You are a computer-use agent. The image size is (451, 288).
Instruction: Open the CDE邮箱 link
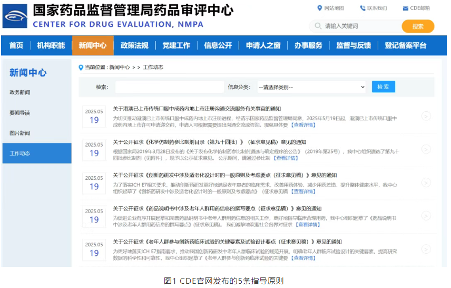(x=419, y=8)
